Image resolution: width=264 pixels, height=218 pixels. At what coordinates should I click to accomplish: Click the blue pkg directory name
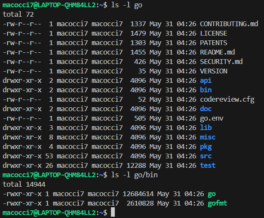pyautogui.click(x=206, y=147)
